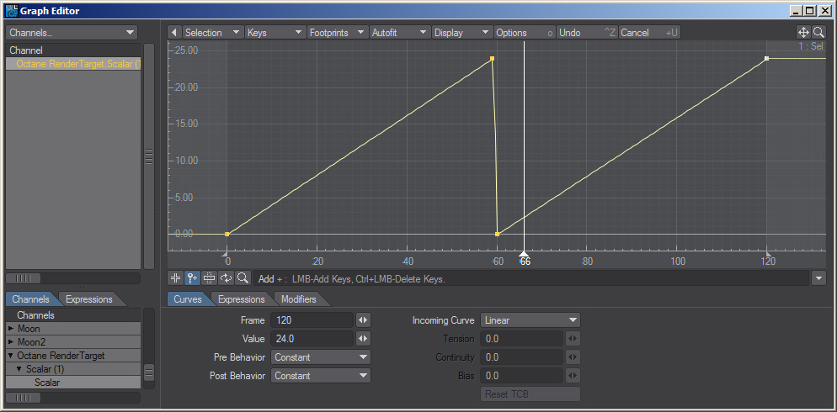Click the Undo button
The image size is (837, 412).
click(x=587, y=33)
